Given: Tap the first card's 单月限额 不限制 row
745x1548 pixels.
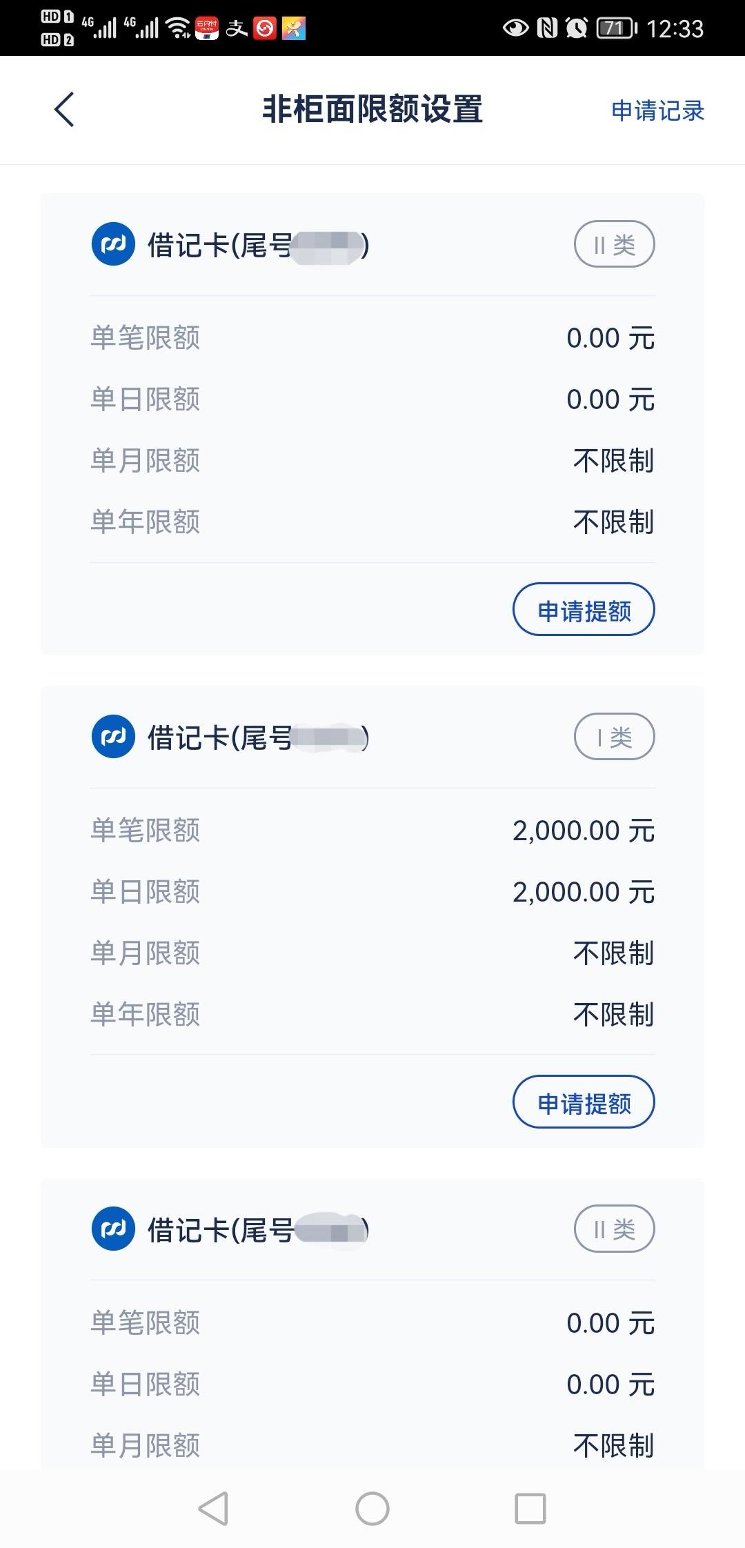Looking at the screenshot, I should [x=372, y=460].
